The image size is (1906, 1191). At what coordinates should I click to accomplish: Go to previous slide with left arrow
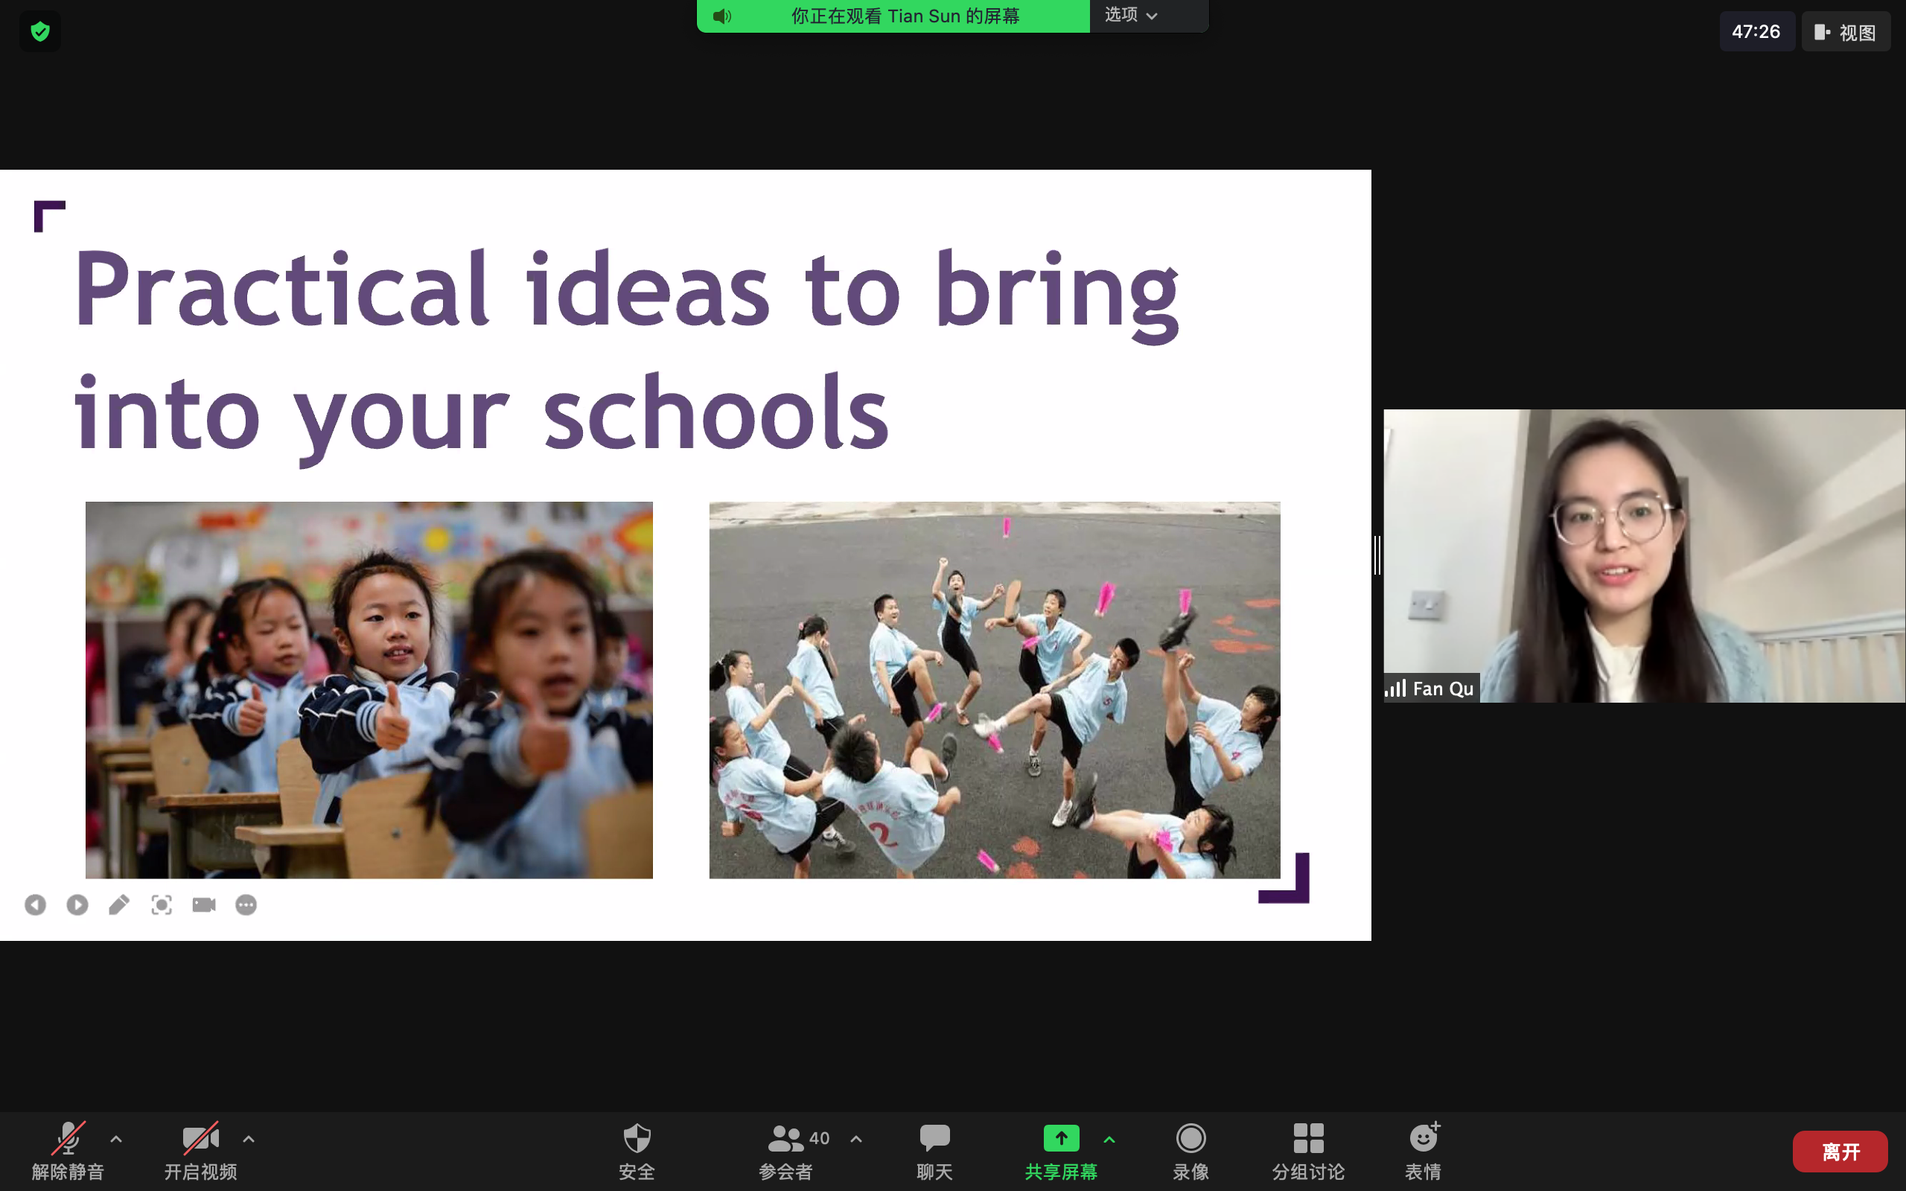pyautogui.click(x=36, y=905)
